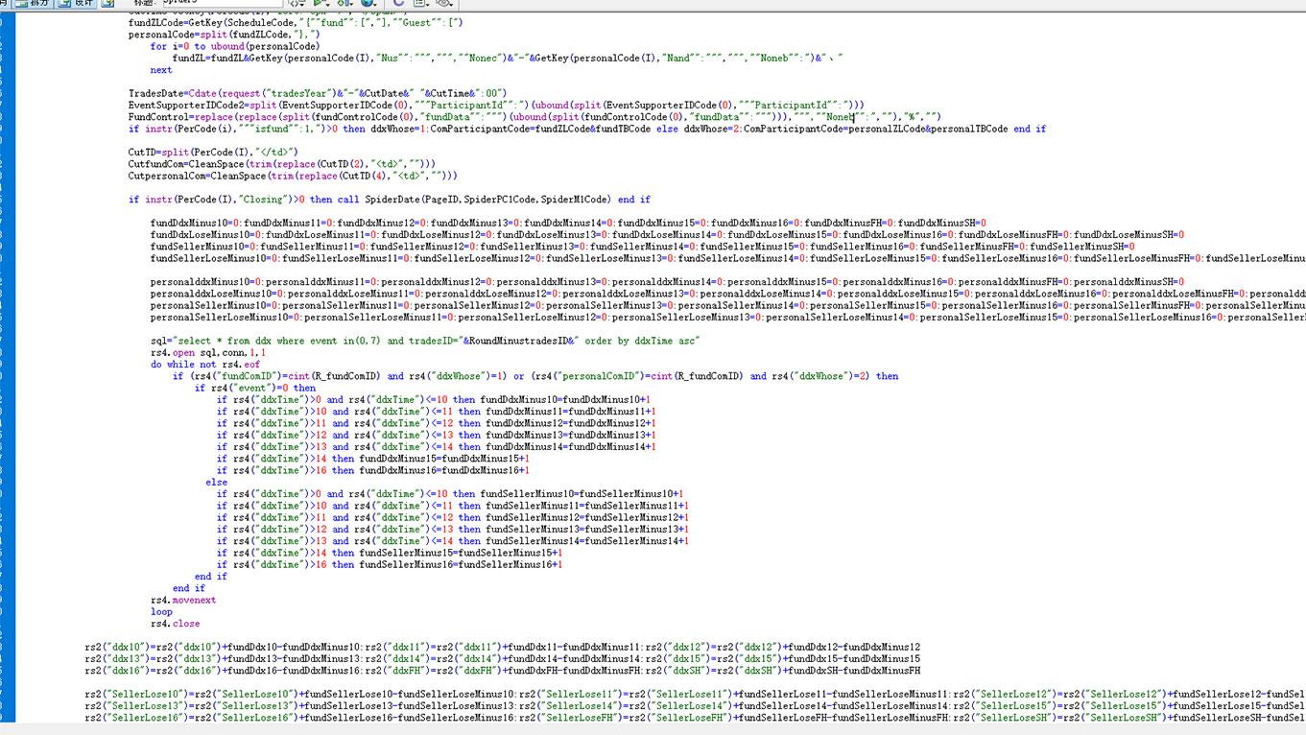Click the FundControl=replace line

tap(534, 117)
